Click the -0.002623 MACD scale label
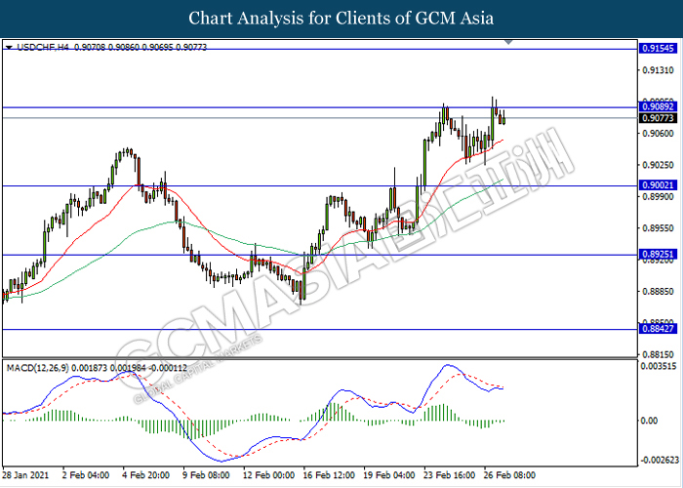Screen dimensions: 683x488 (659, 460)
